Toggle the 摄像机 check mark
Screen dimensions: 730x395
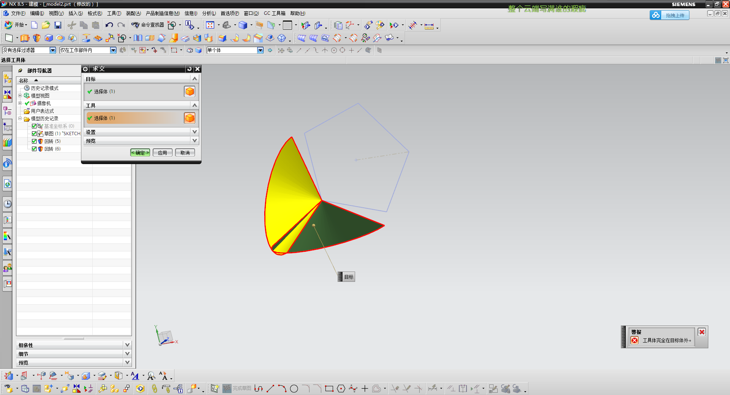[27, 103]
